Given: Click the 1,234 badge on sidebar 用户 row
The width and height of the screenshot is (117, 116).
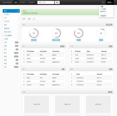Looking at the screenshot, I should pos(16,53).
